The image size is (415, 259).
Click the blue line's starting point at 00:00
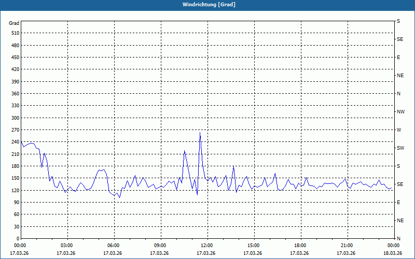click(x=21, y=141)
